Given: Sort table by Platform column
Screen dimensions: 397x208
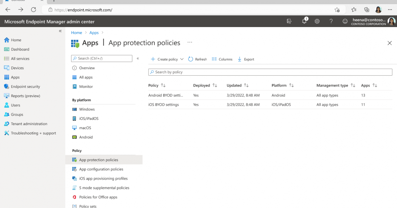Looking at the screenshot, I should (291, 86).
